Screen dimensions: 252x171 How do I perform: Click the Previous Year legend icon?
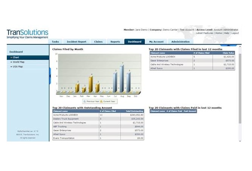[x=85, y=101]
